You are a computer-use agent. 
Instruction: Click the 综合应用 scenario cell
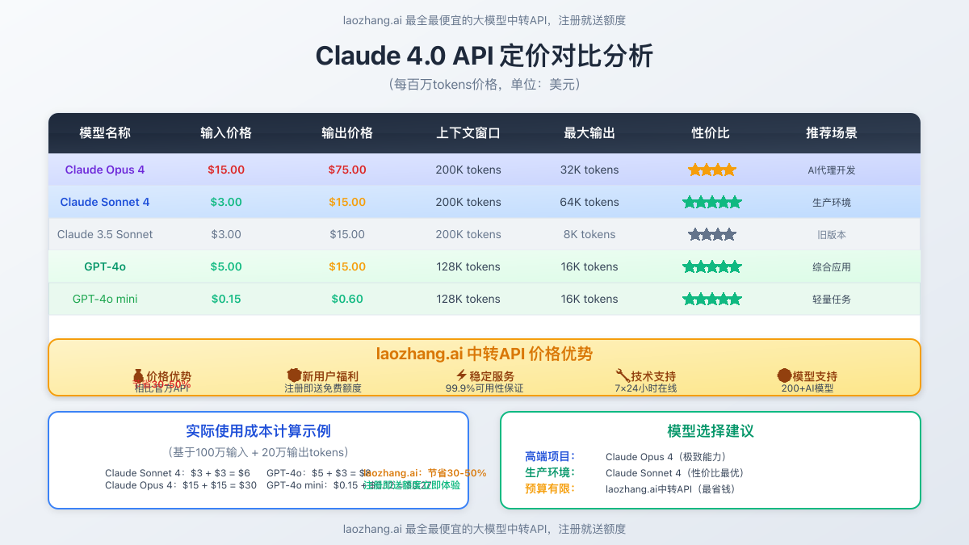pos(832,266)
